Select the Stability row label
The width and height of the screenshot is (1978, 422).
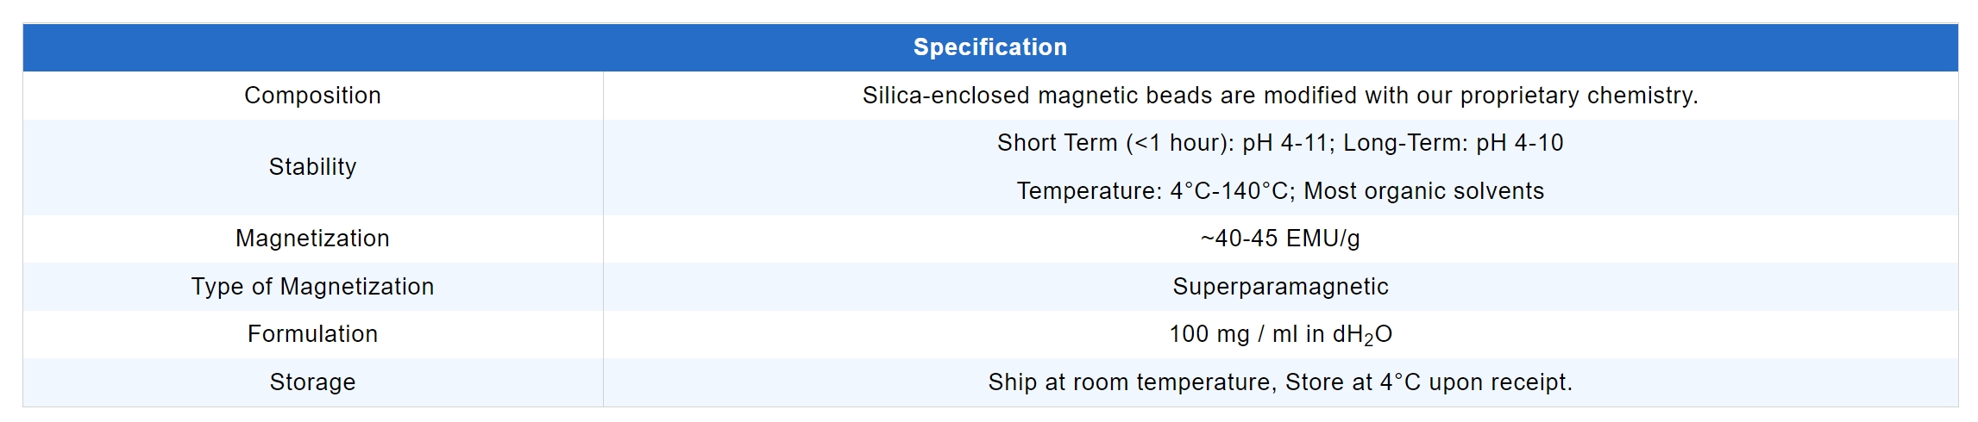[312, 167]
